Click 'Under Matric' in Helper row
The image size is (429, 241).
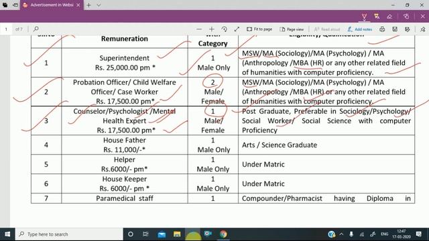point(263,164)
